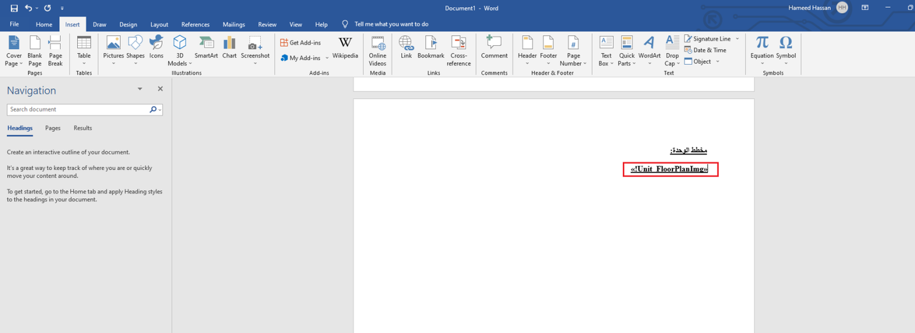
Task: Open the Pages tab in Navigation
Action: pyautogui.click(x=53, y=128)
